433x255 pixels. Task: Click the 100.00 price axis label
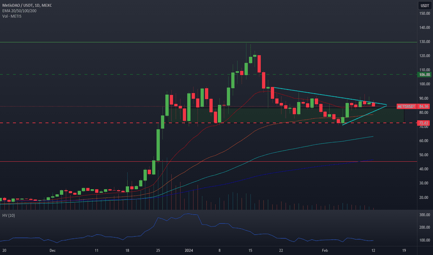tap(425, 84)
